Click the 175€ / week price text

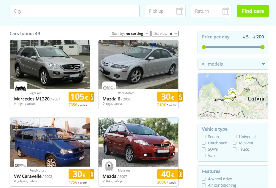(x=78, y=182)
